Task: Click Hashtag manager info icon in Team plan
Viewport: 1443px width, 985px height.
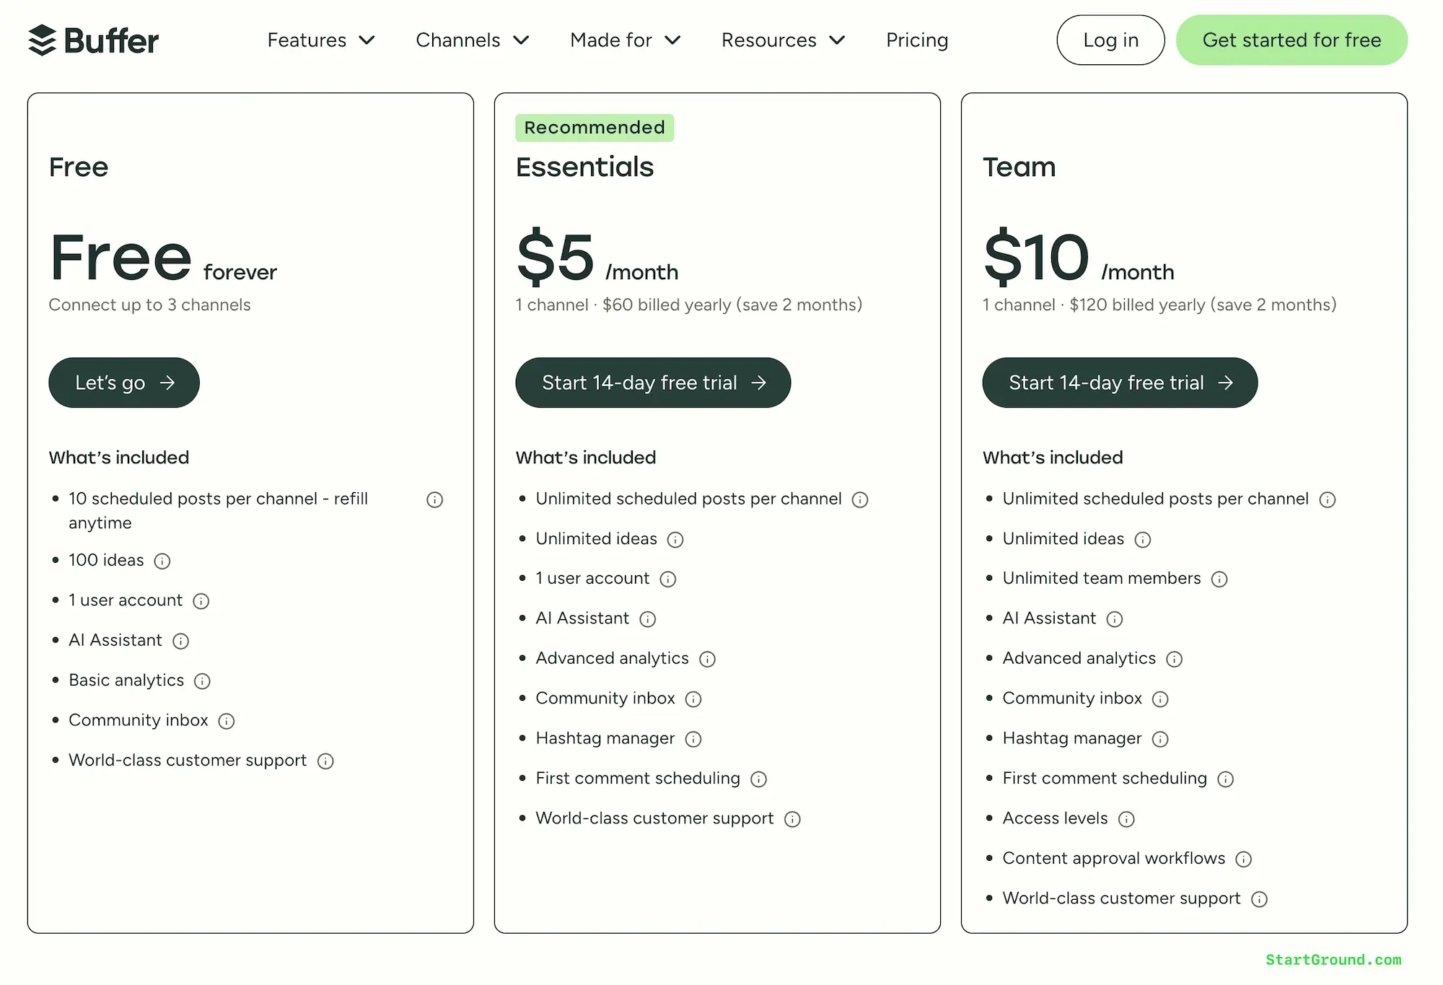Action: (x=1161, y=739)
